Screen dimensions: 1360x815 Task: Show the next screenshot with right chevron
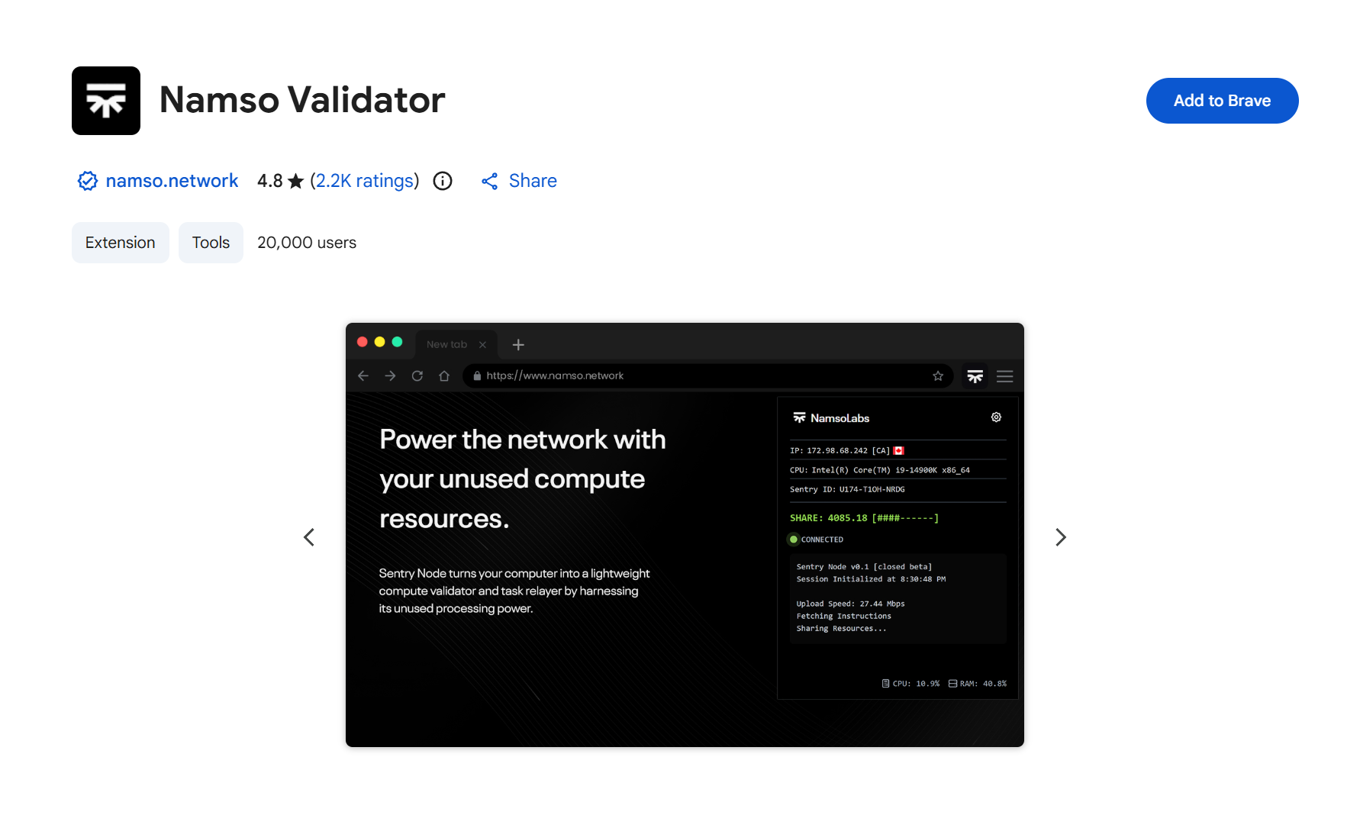[x=1060, y=537]
